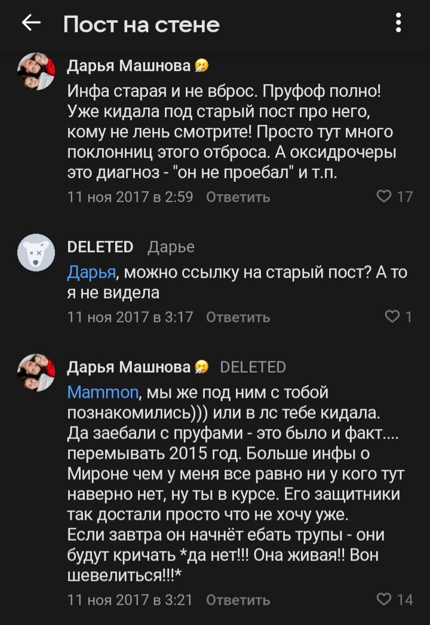The width and height of the screenshot is (430, 625).
Task: Open the three-dot overflow menu
Action: point(399,24)
